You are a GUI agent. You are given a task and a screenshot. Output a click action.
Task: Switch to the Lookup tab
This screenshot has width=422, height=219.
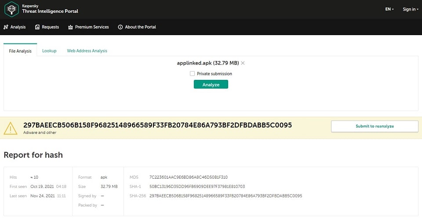click(x=49, y=51)
